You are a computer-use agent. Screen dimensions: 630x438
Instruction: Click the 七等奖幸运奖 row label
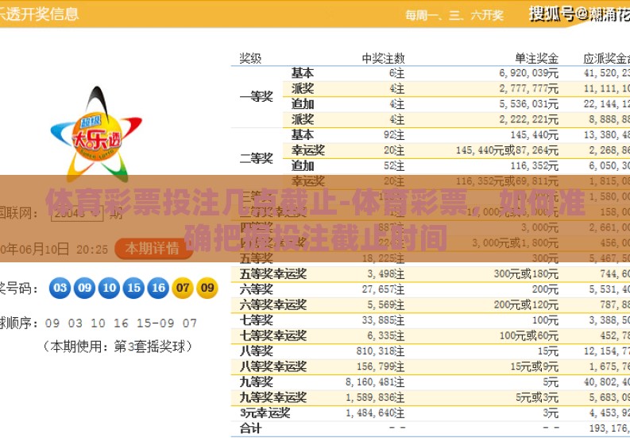pyautogui.click(x=273, y=335)
